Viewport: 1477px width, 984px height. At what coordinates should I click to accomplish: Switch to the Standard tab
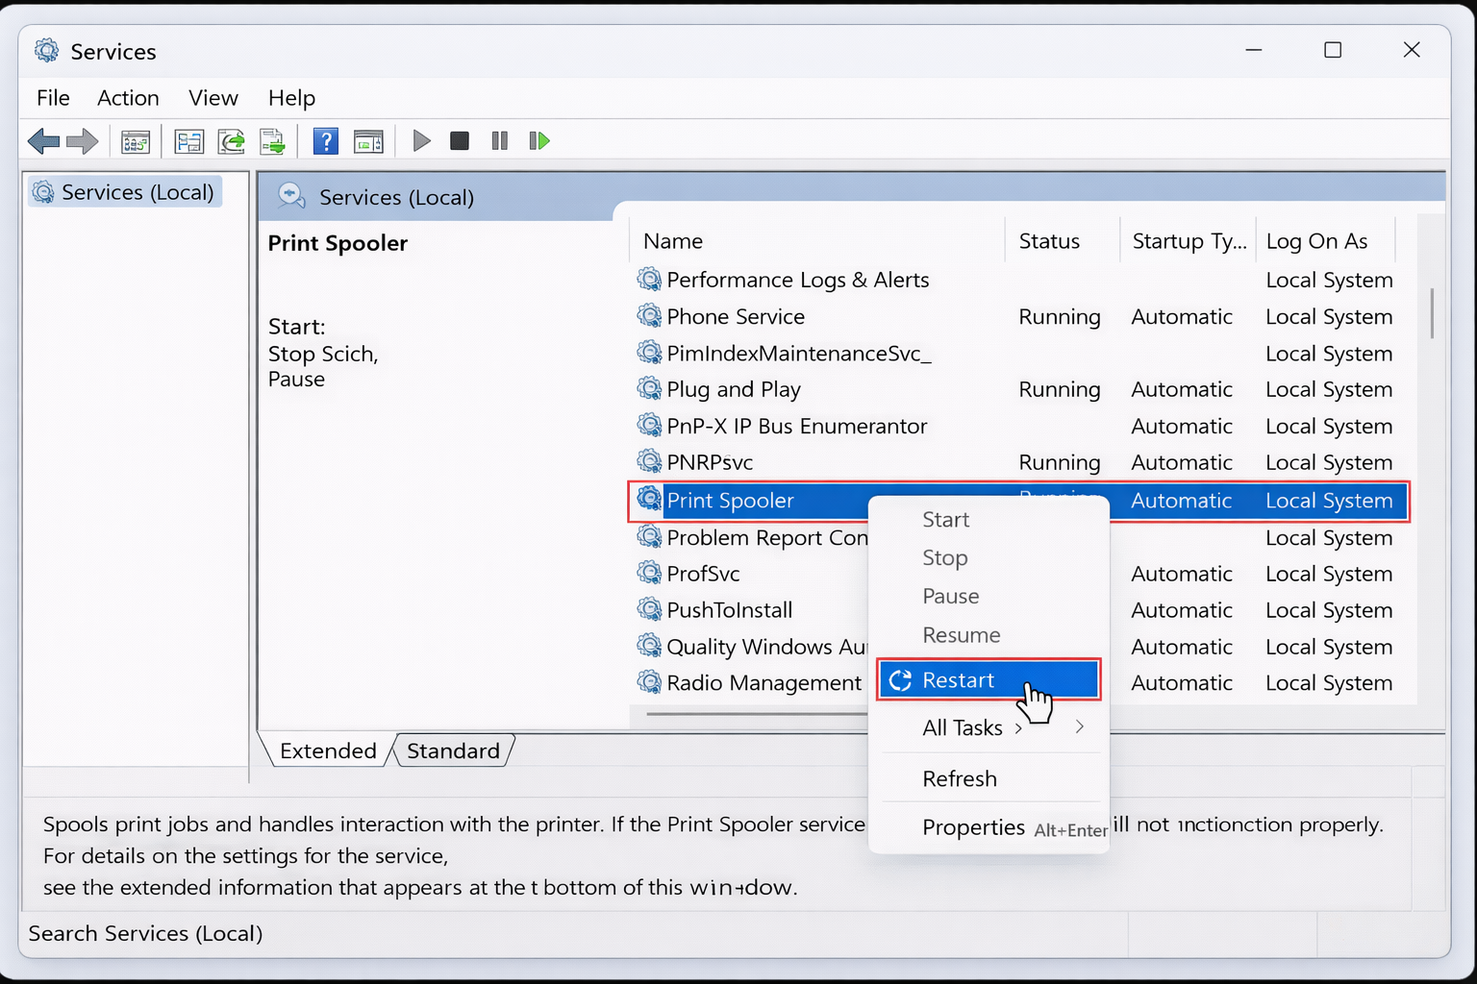pos(452,750)
